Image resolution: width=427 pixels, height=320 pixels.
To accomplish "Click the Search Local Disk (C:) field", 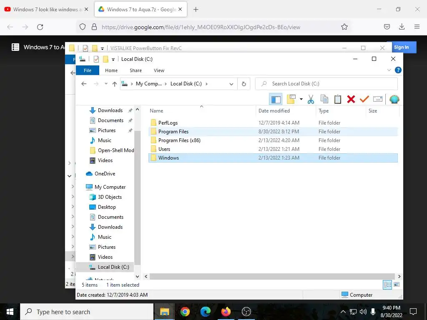I will click(x=326, y=84).
